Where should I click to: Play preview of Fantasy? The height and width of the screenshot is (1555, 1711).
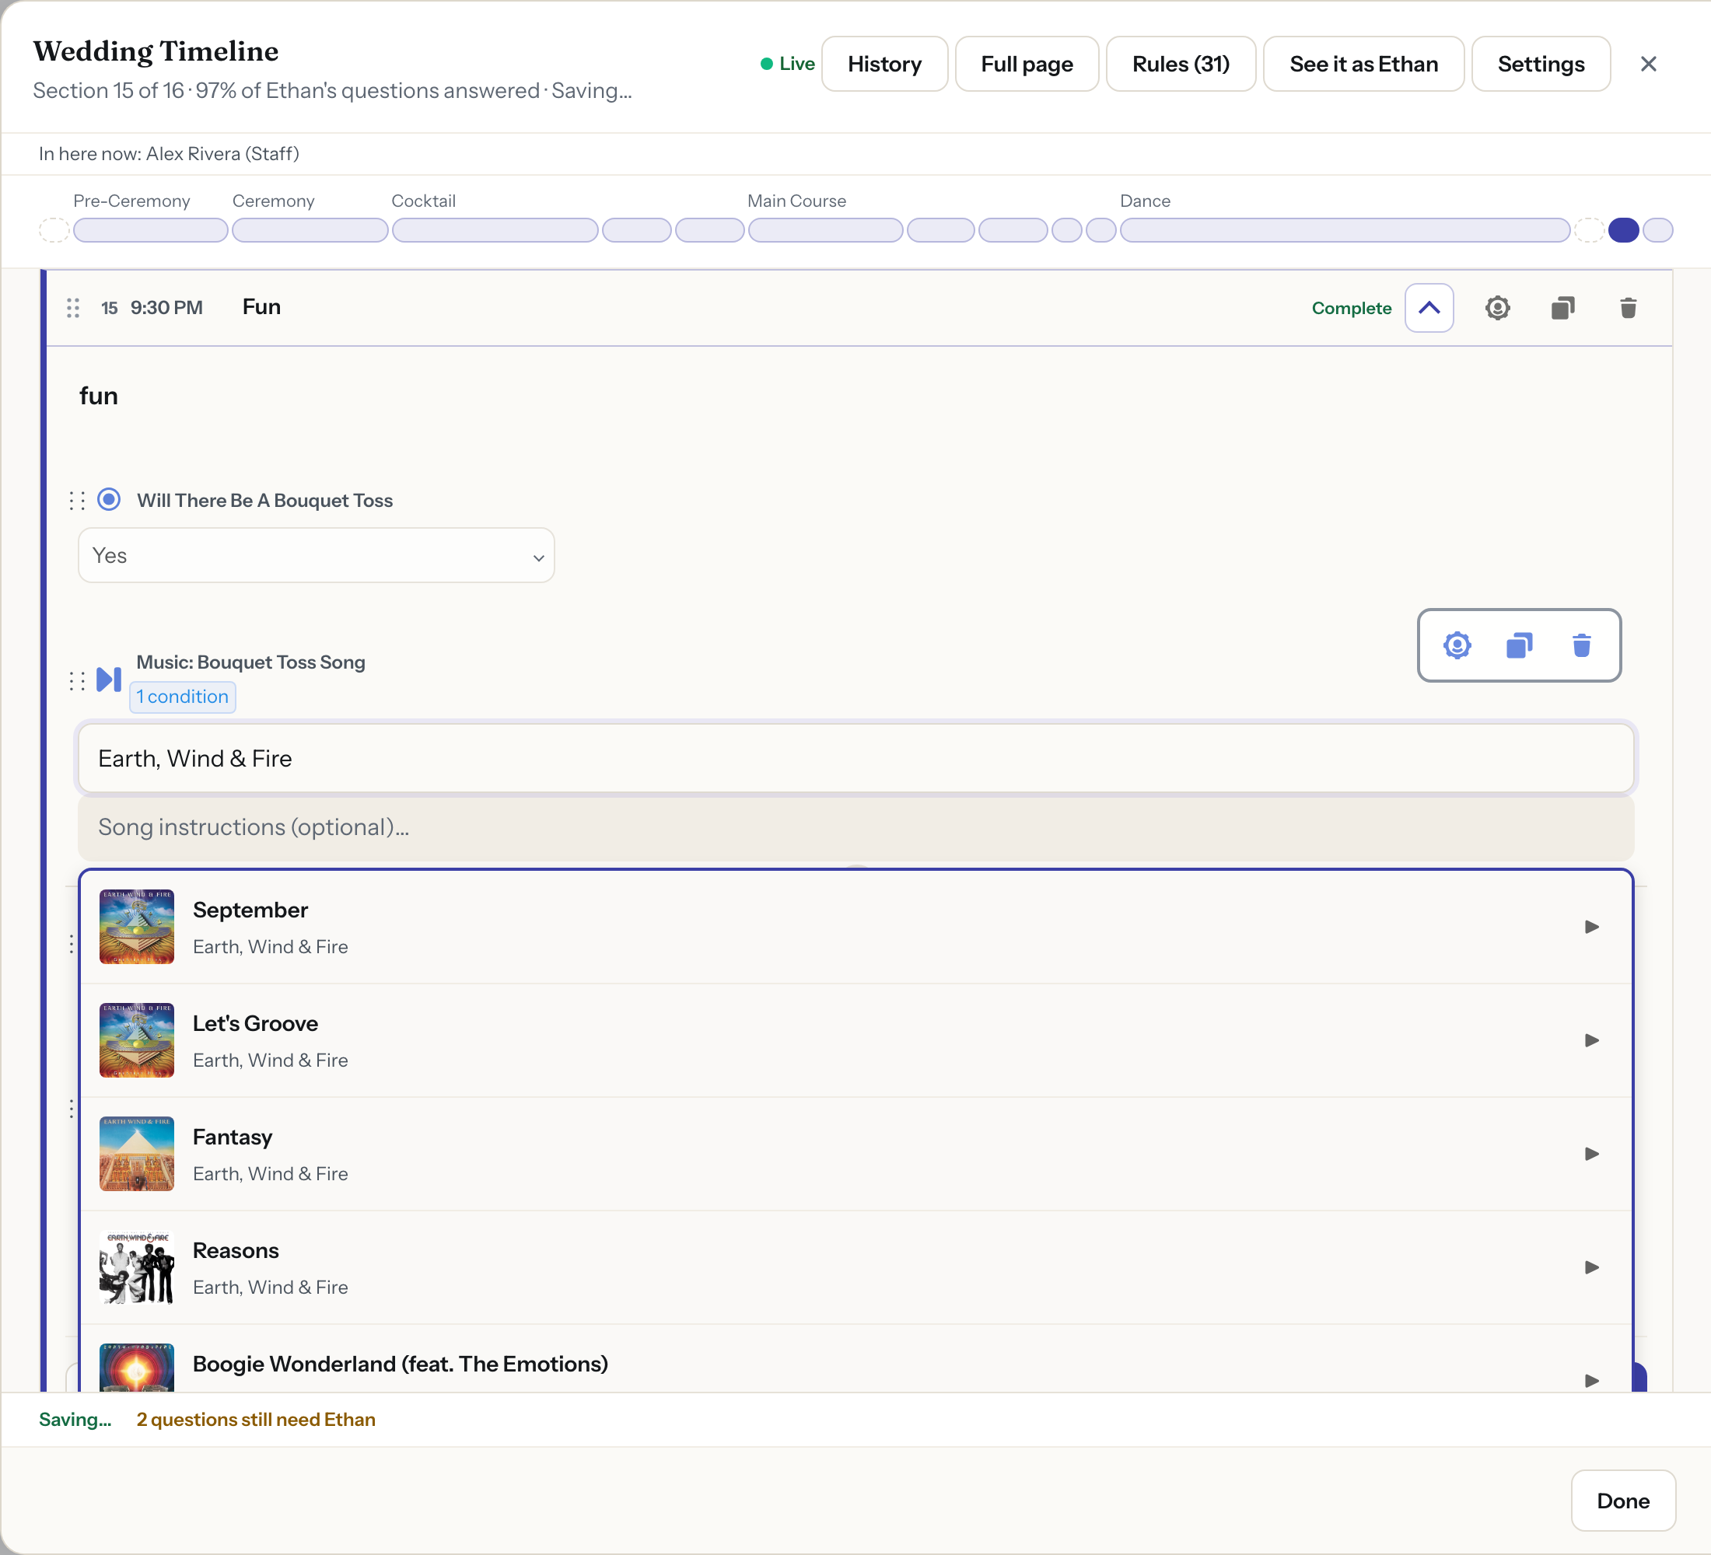[x=1592, y=1154]
